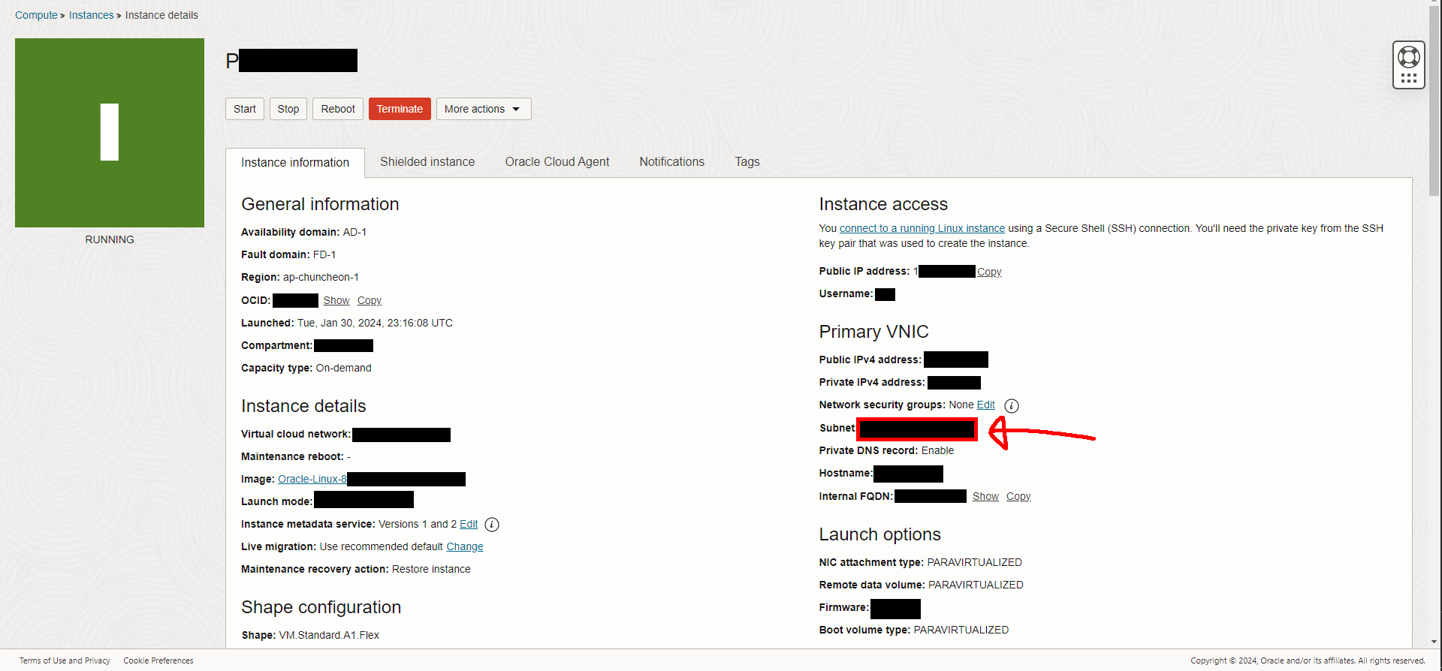Click the Start button
This screenshot has width=1442, height=671.
pyautogui.click(x=245, y=109)
